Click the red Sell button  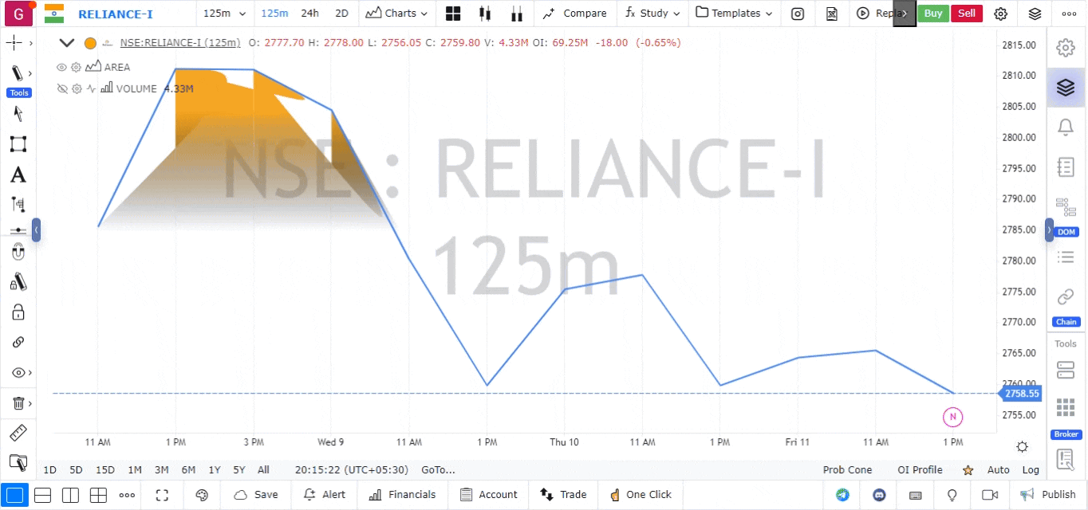[966, 14]
